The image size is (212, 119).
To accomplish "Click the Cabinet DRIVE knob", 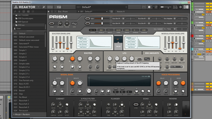I will point(53,105).
